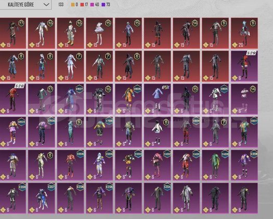Select the outfit with C2S6 badge
Screen dimensions: 273x219
71,198
